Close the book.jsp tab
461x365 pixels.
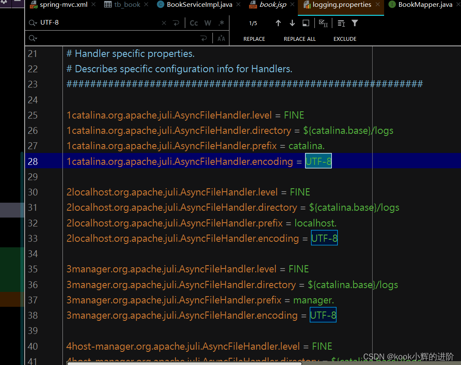pos(292,4)
